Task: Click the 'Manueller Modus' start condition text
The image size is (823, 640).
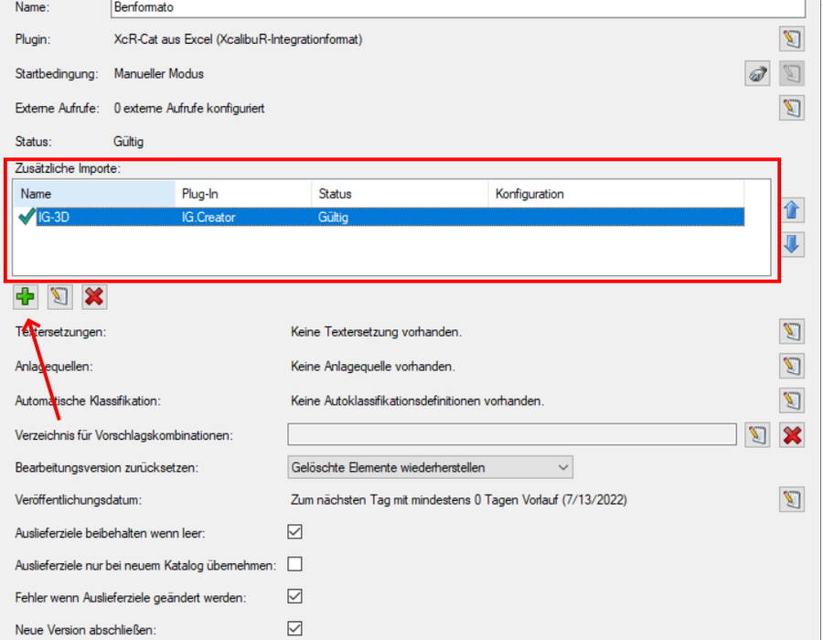Action: [x=158, y=74]
